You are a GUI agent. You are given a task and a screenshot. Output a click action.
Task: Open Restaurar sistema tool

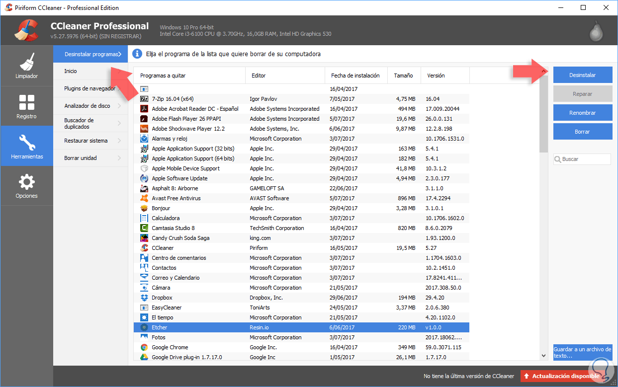click(90, 141)
